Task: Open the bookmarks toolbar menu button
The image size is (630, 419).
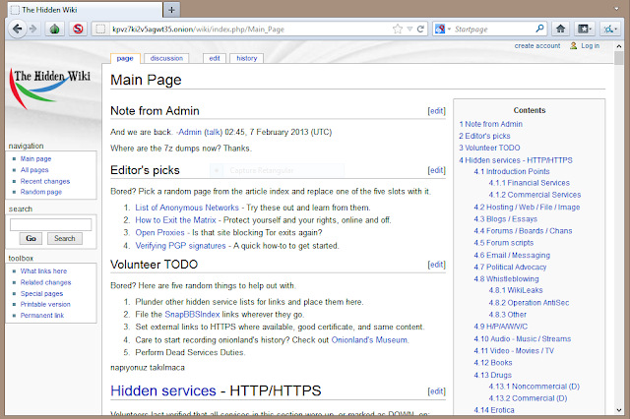Action: (x=584, y=29)
